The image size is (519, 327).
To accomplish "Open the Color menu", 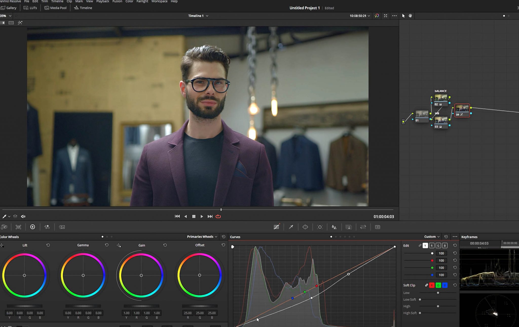I will 129,2.
